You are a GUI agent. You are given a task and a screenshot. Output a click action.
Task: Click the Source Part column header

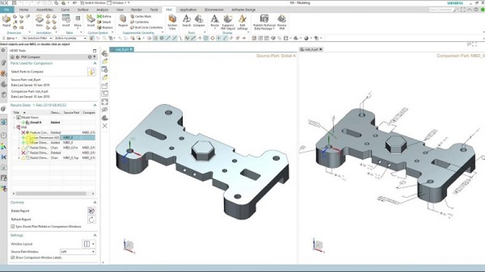(72, 113)
